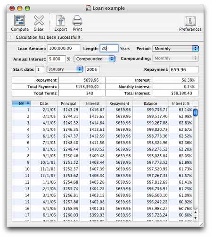Click the Balance column header
The height and width of the screenshot is (237, 212).
point(150,103)
